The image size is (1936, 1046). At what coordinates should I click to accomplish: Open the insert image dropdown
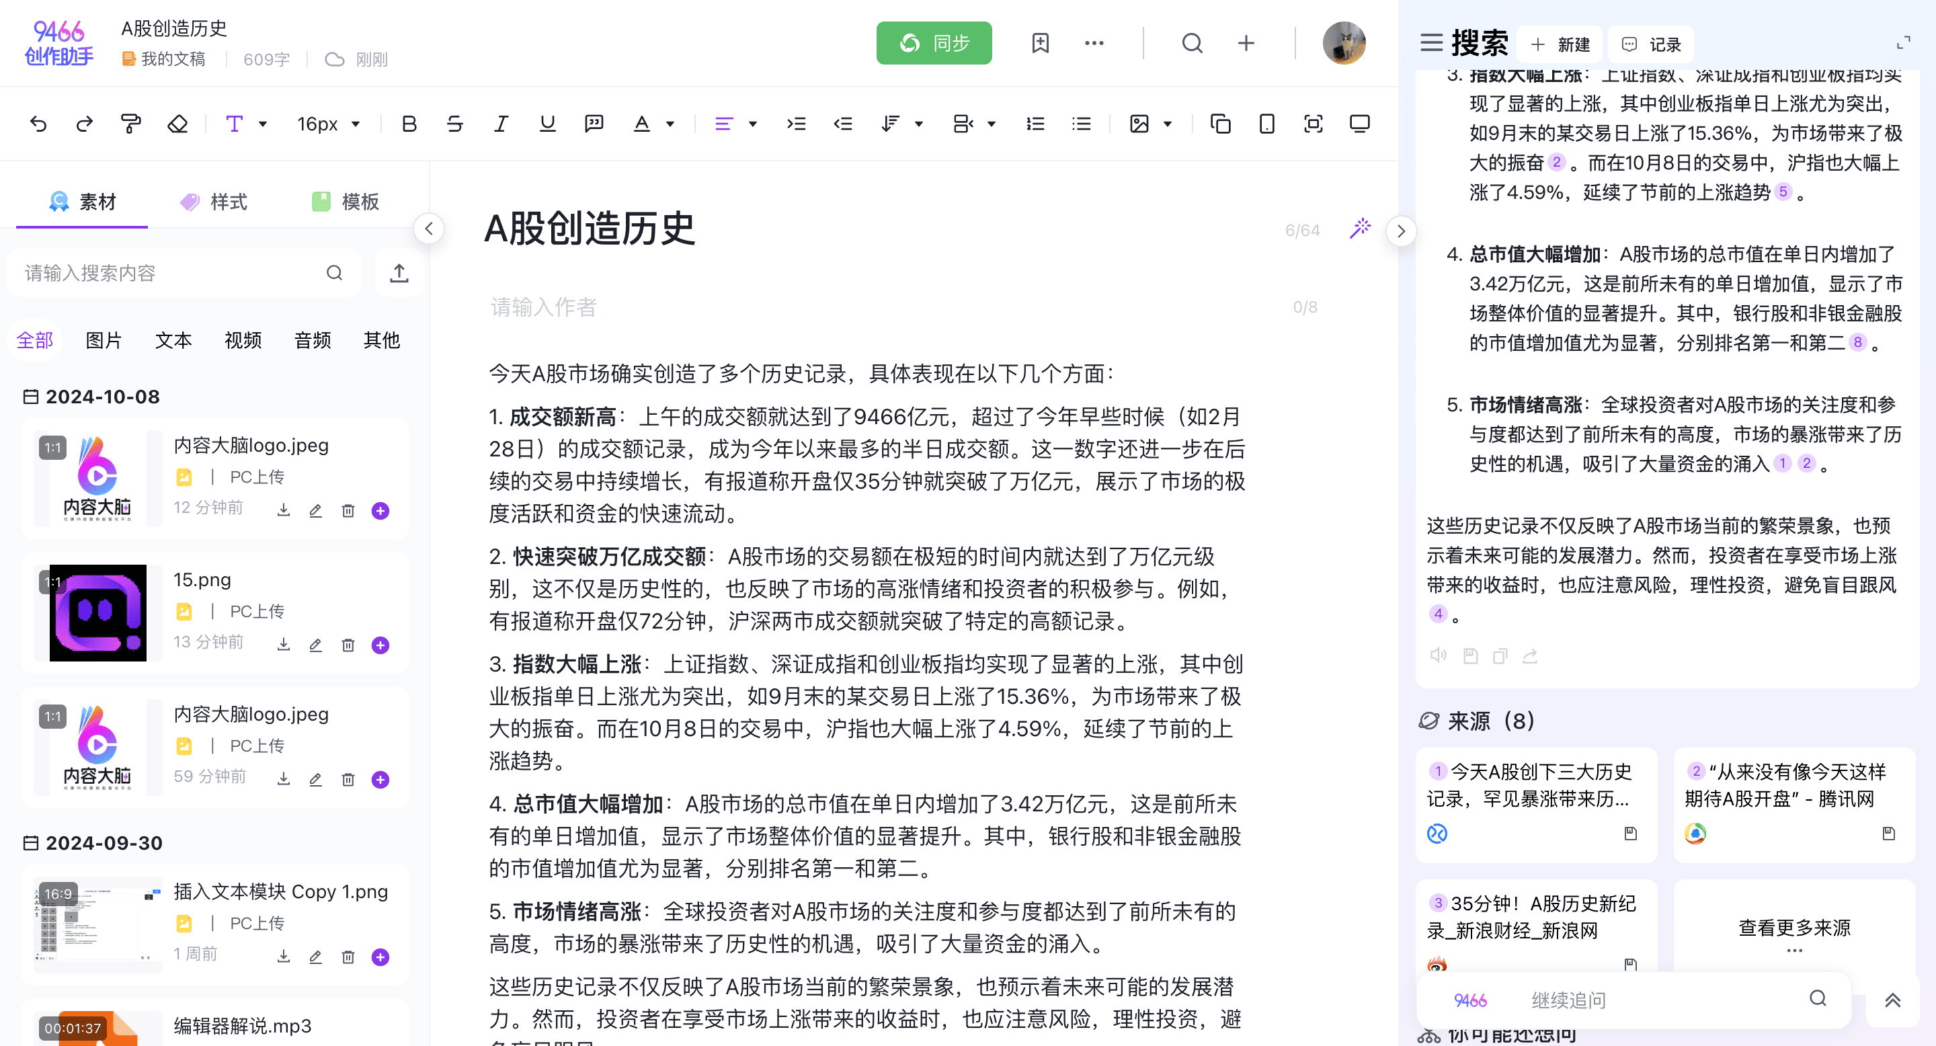pos(1151,124)
